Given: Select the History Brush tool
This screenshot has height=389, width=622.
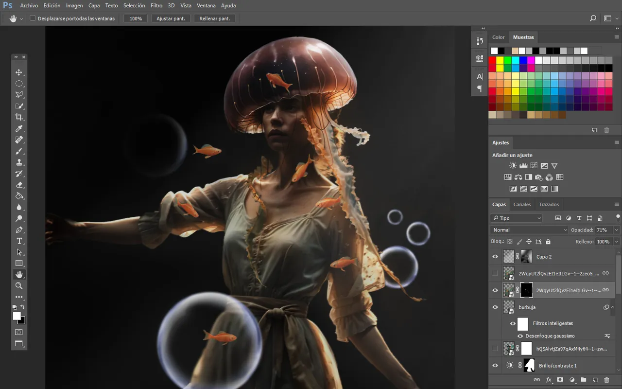Looking at the screenshot, I should (19, 174).
